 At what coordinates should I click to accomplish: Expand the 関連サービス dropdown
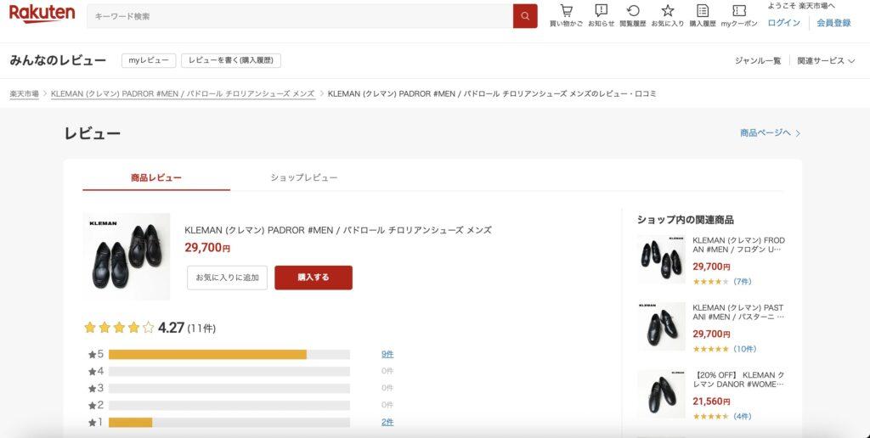[x=826, y=61]
